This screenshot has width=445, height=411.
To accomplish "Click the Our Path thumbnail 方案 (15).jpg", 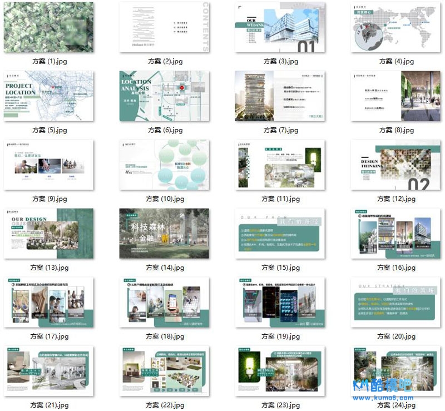I will tap(280, 234).
